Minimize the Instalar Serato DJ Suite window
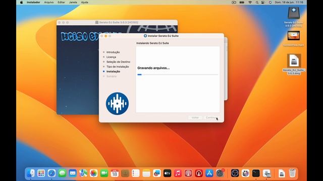Screen dimensions: 323x181 105,36
